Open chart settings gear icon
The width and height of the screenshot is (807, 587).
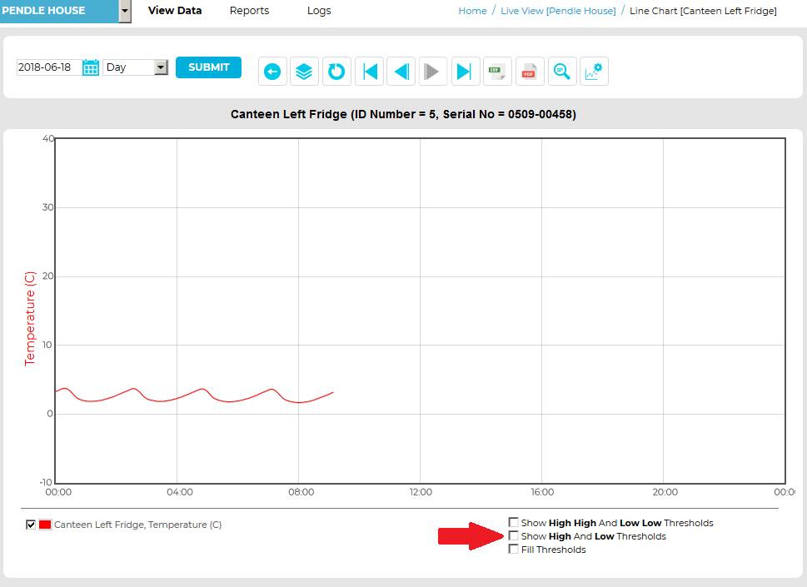pyautogui.click(x=595, y=72)
